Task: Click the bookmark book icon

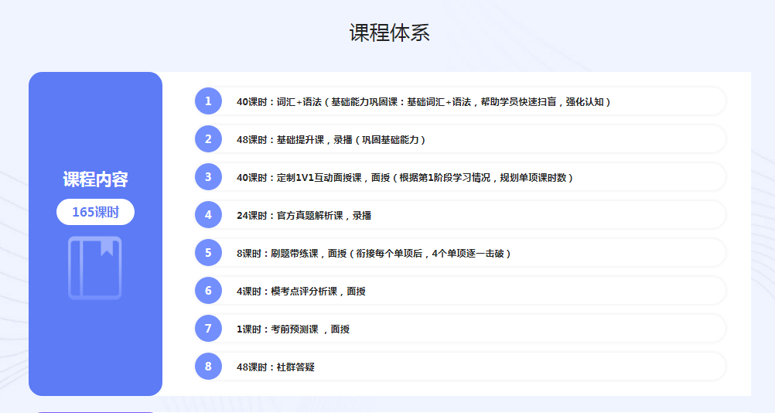Action: (x=95, y=268)
